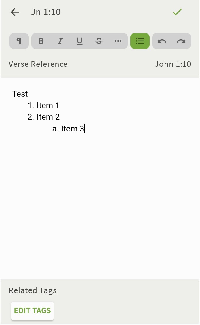
Task: Tap the John 1:10 verse reference
Action: tap(173, 64)
